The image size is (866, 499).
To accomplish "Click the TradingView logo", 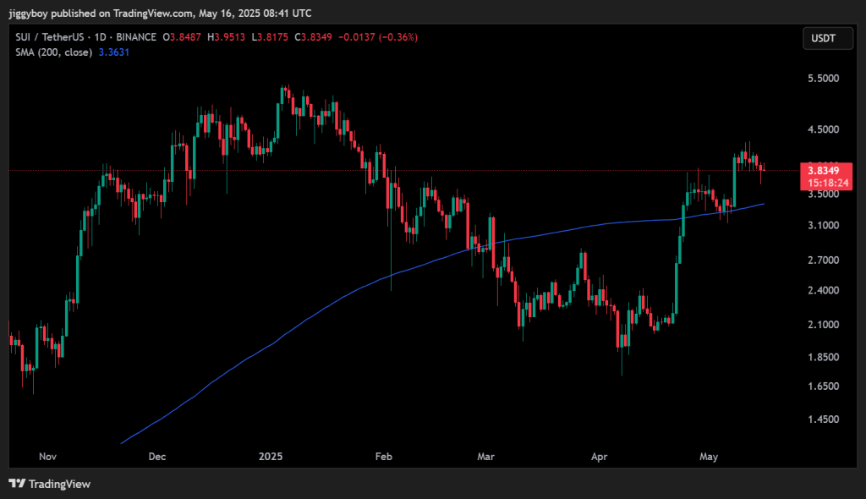I will pos(50,484).
